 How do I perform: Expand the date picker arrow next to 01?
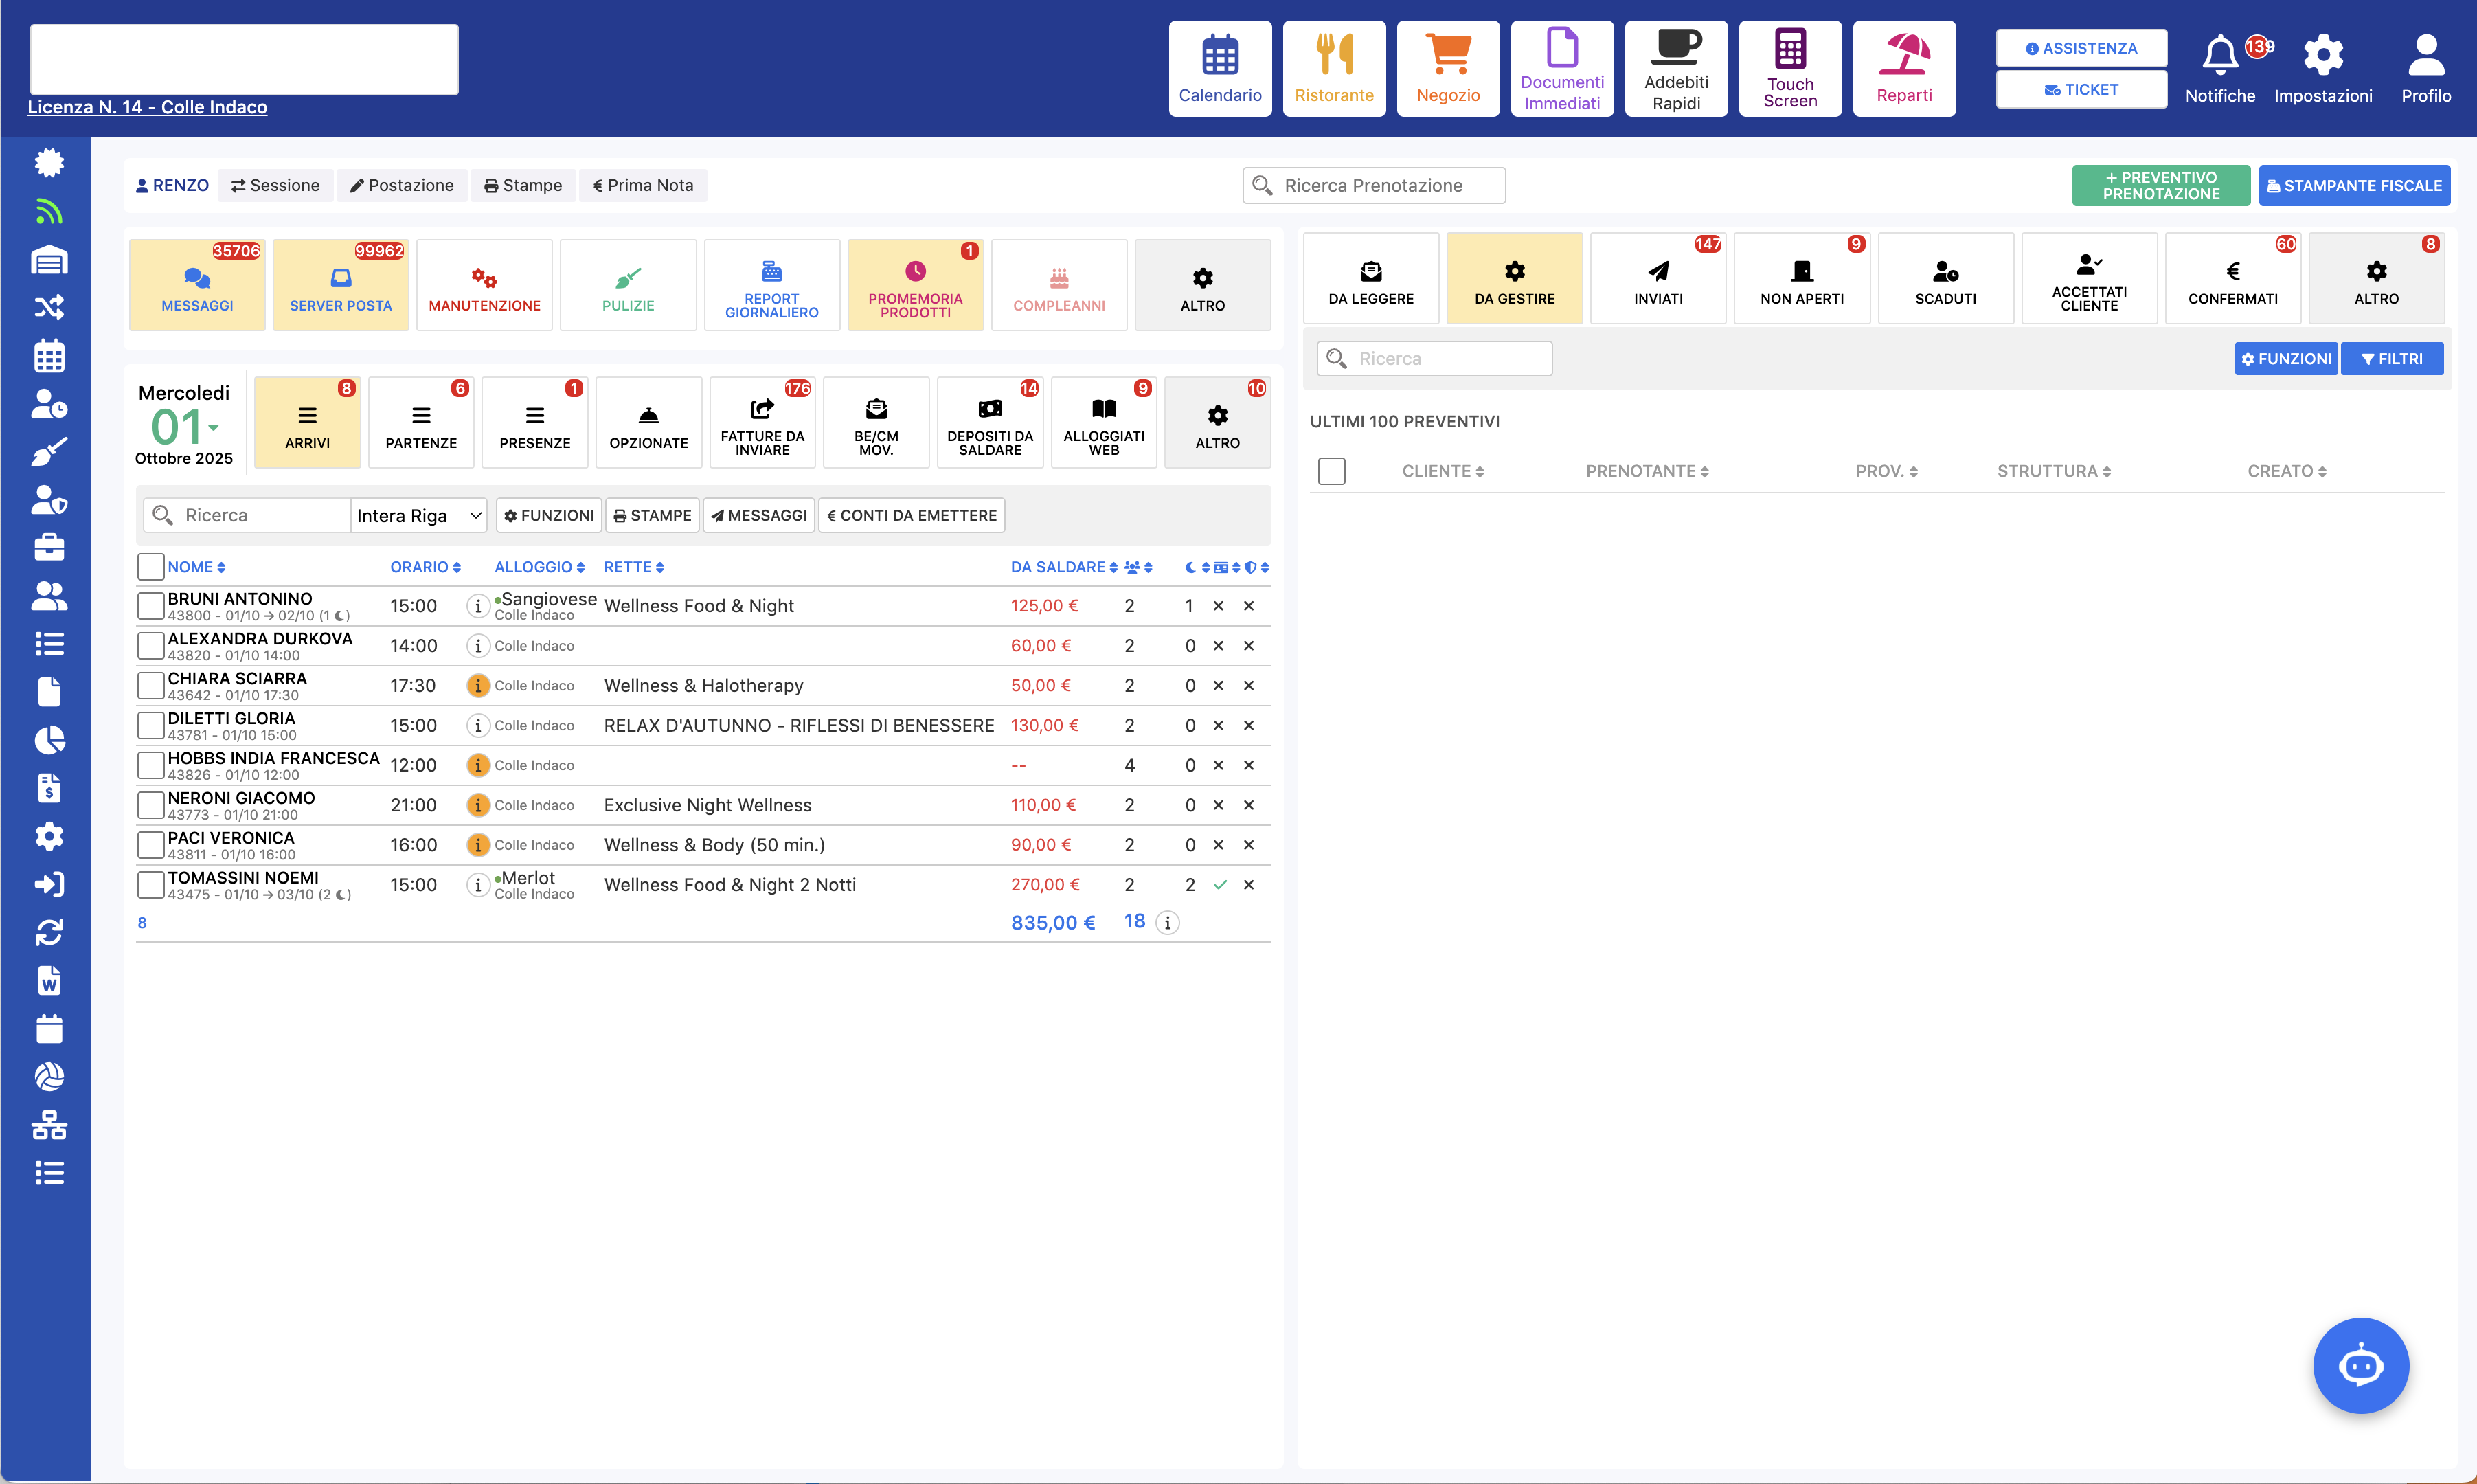click(213, 428)
